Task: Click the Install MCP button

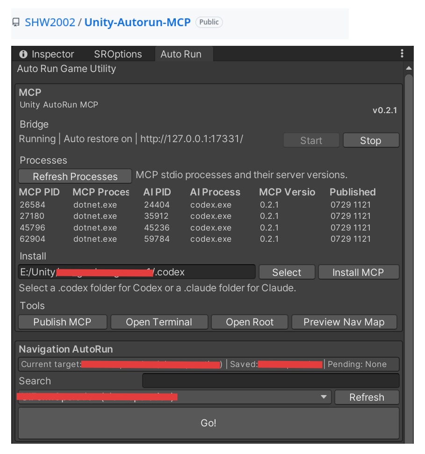Action: click(359, 272)
